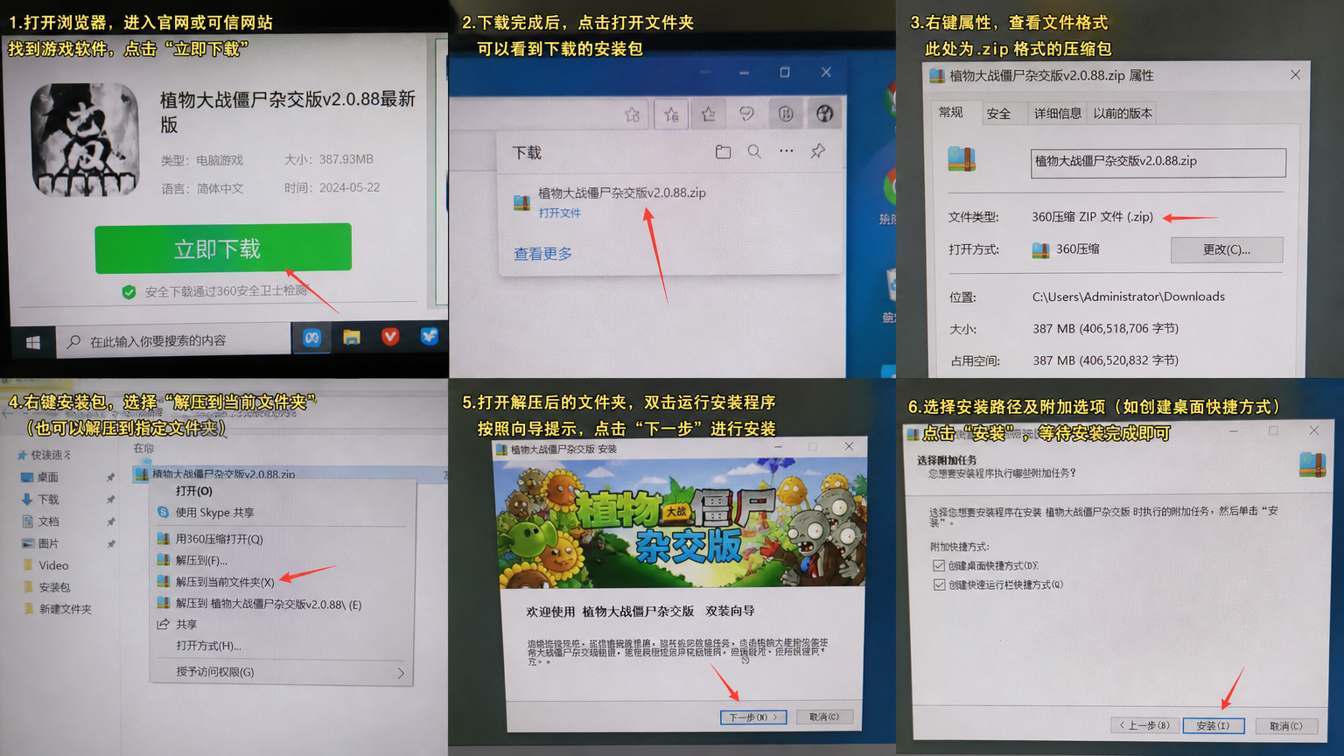Screen dimensions: 1344x756
Task: Click the green 立即下载 download button
Action: (223, 248)
